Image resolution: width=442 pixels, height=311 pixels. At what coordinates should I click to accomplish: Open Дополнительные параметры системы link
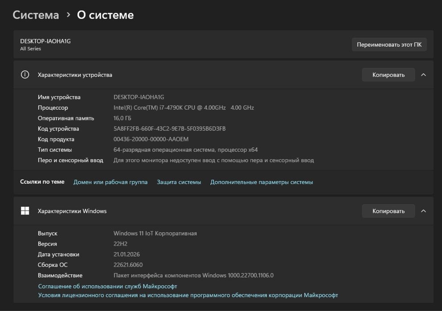(x=262, y=182)
